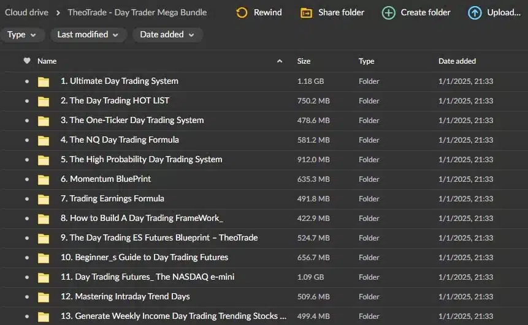Image resolution: width=528 pixels, height=325 pixels.
Task: Sort by the Name column header
Action: tap(47, 61)
